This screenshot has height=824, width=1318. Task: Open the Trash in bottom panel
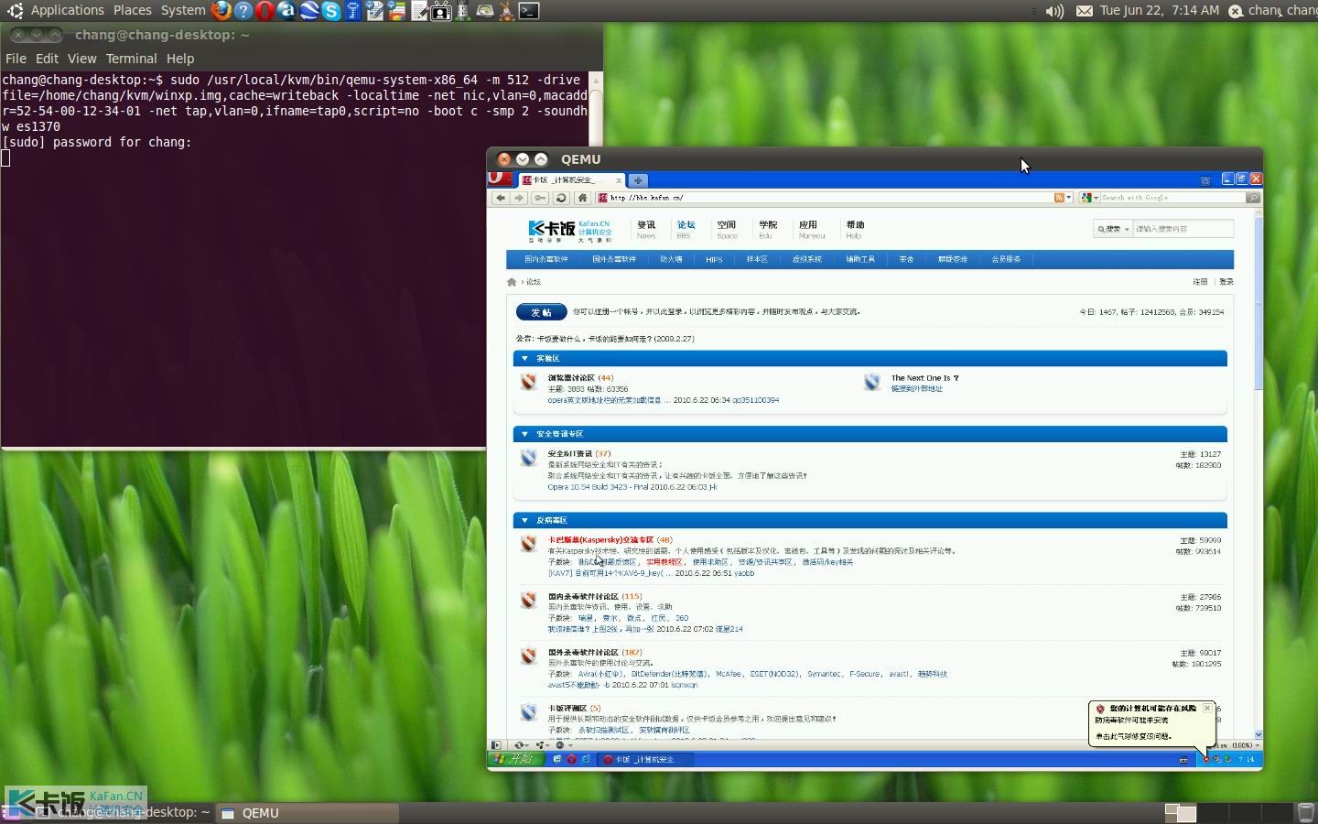pos(1306,812)
